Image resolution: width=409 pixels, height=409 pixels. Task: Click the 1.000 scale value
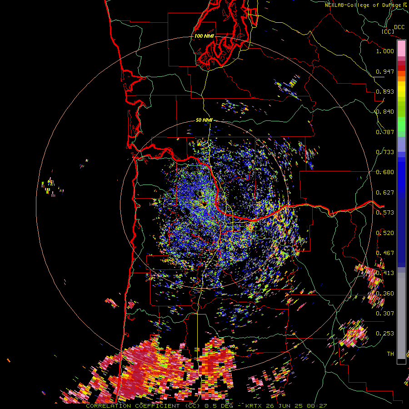click(385, 51)
